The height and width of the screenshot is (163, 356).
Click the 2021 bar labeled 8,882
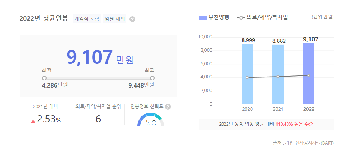click(278, 74)
